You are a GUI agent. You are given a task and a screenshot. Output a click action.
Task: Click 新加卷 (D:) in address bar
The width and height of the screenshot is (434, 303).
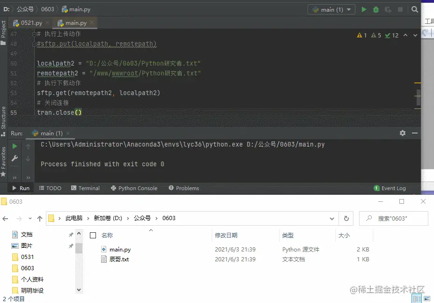108,218
